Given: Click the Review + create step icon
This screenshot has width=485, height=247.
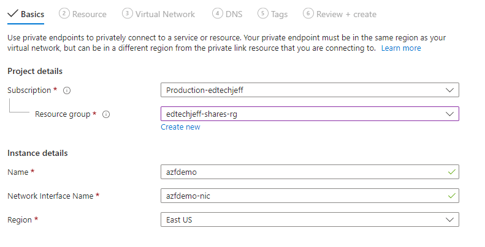Looking at the screenshot, I should click(x=308, y=13).
